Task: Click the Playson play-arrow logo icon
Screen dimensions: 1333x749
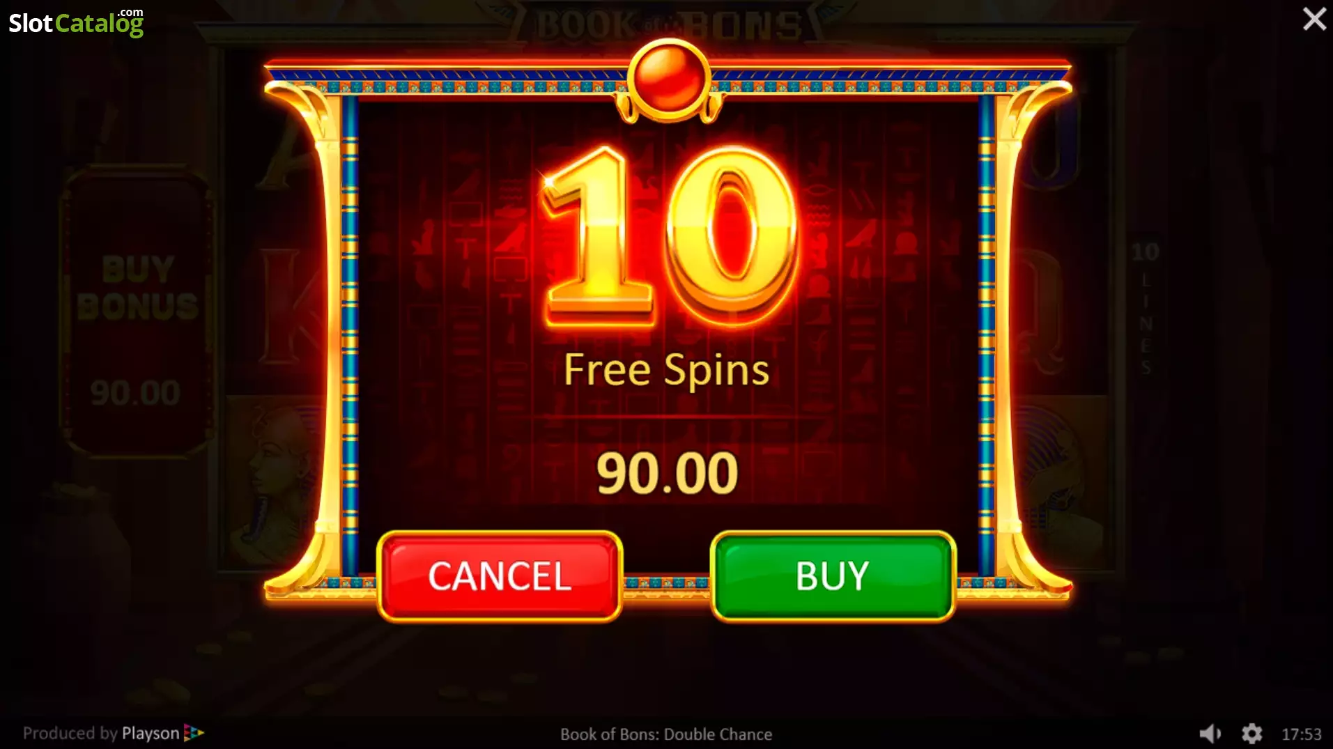Action: click(193, 732)
